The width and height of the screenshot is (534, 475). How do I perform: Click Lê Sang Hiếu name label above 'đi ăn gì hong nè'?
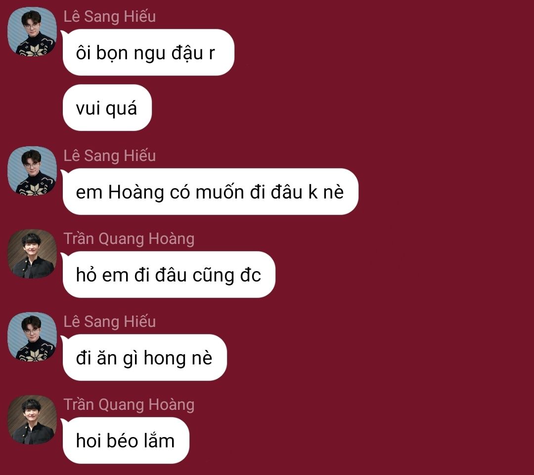(110, 321)
